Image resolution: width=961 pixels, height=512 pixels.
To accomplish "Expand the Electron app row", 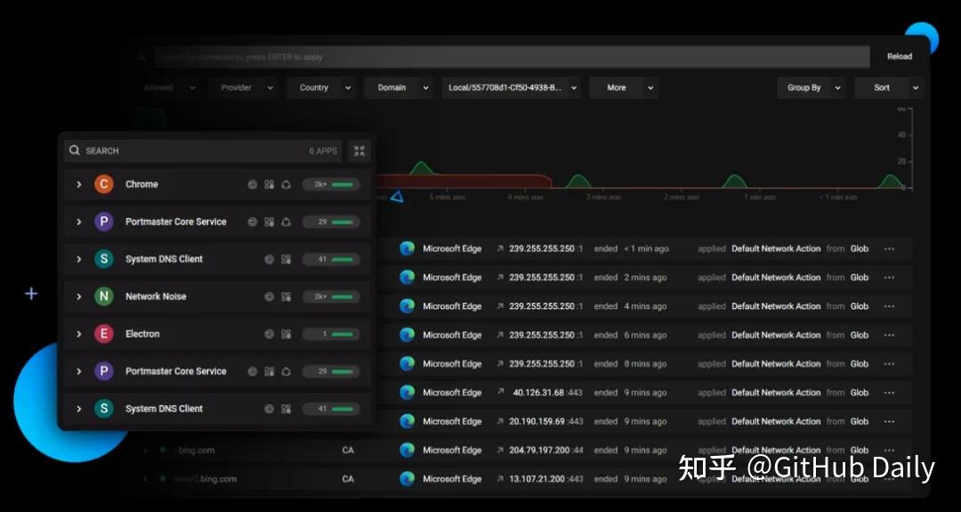I will 79,334.
